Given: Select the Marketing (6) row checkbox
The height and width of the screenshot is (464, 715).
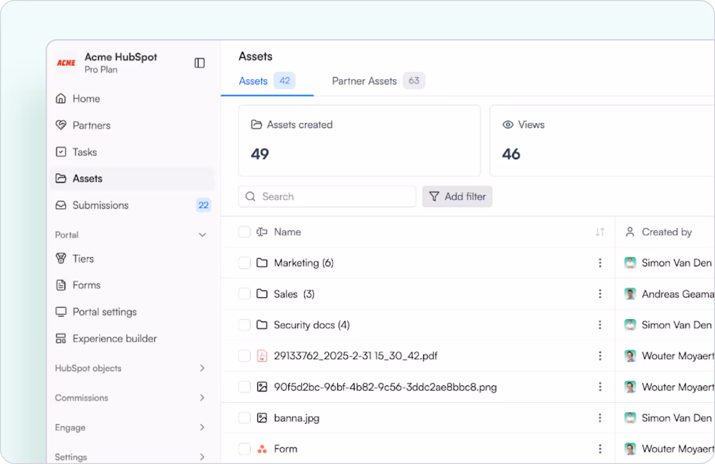Looking at the screenshot, I should click(x=244, y=263).
